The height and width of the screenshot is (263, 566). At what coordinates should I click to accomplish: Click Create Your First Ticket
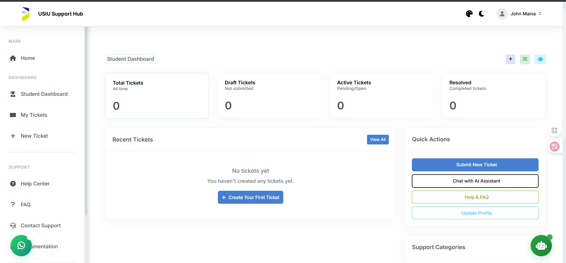pos(250,197)
